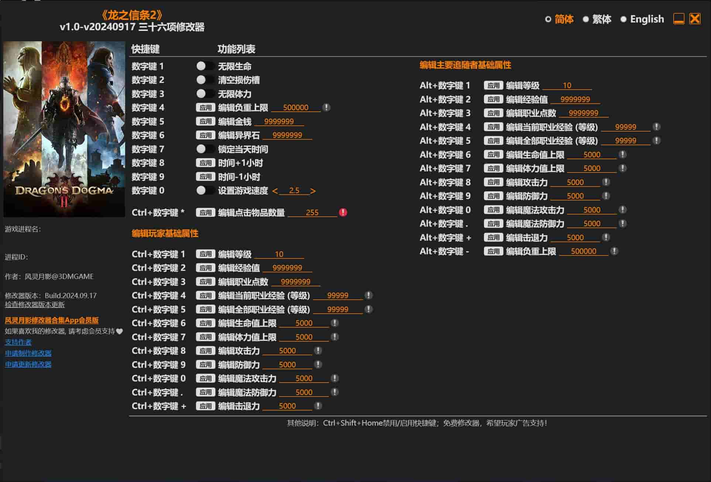Click the info icon next to Alt+数字键 - 编辑负重上限
The image size is (711, 482).
[x=614, y=251]
